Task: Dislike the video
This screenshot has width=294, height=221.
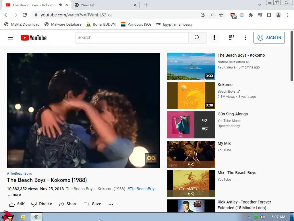Action: (41, 204)
